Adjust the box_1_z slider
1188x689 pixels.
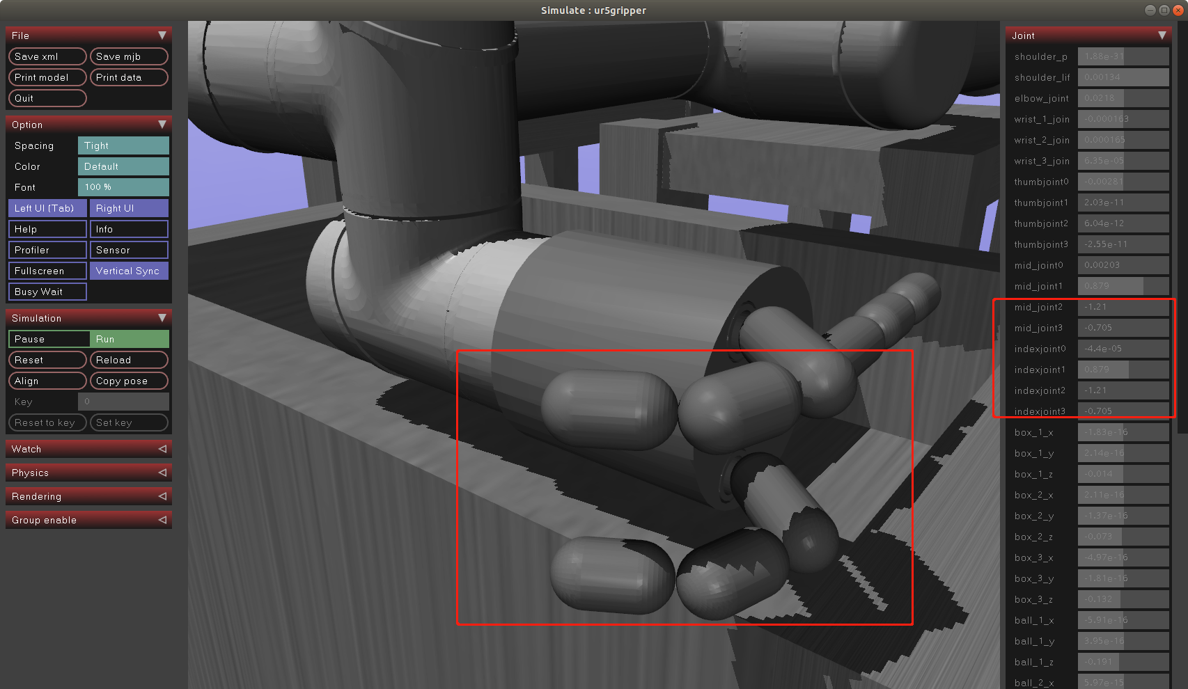coord(1123,474)
